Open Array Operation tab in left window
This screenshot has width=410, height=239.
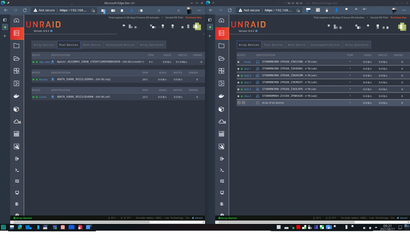point(152,45)
